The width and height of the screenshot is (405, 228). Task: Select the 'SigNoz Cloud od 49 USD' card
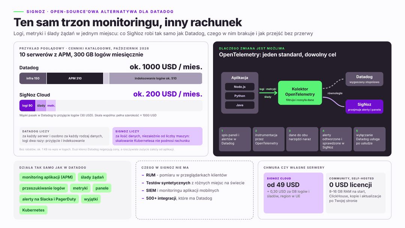[x=293, y=193]
